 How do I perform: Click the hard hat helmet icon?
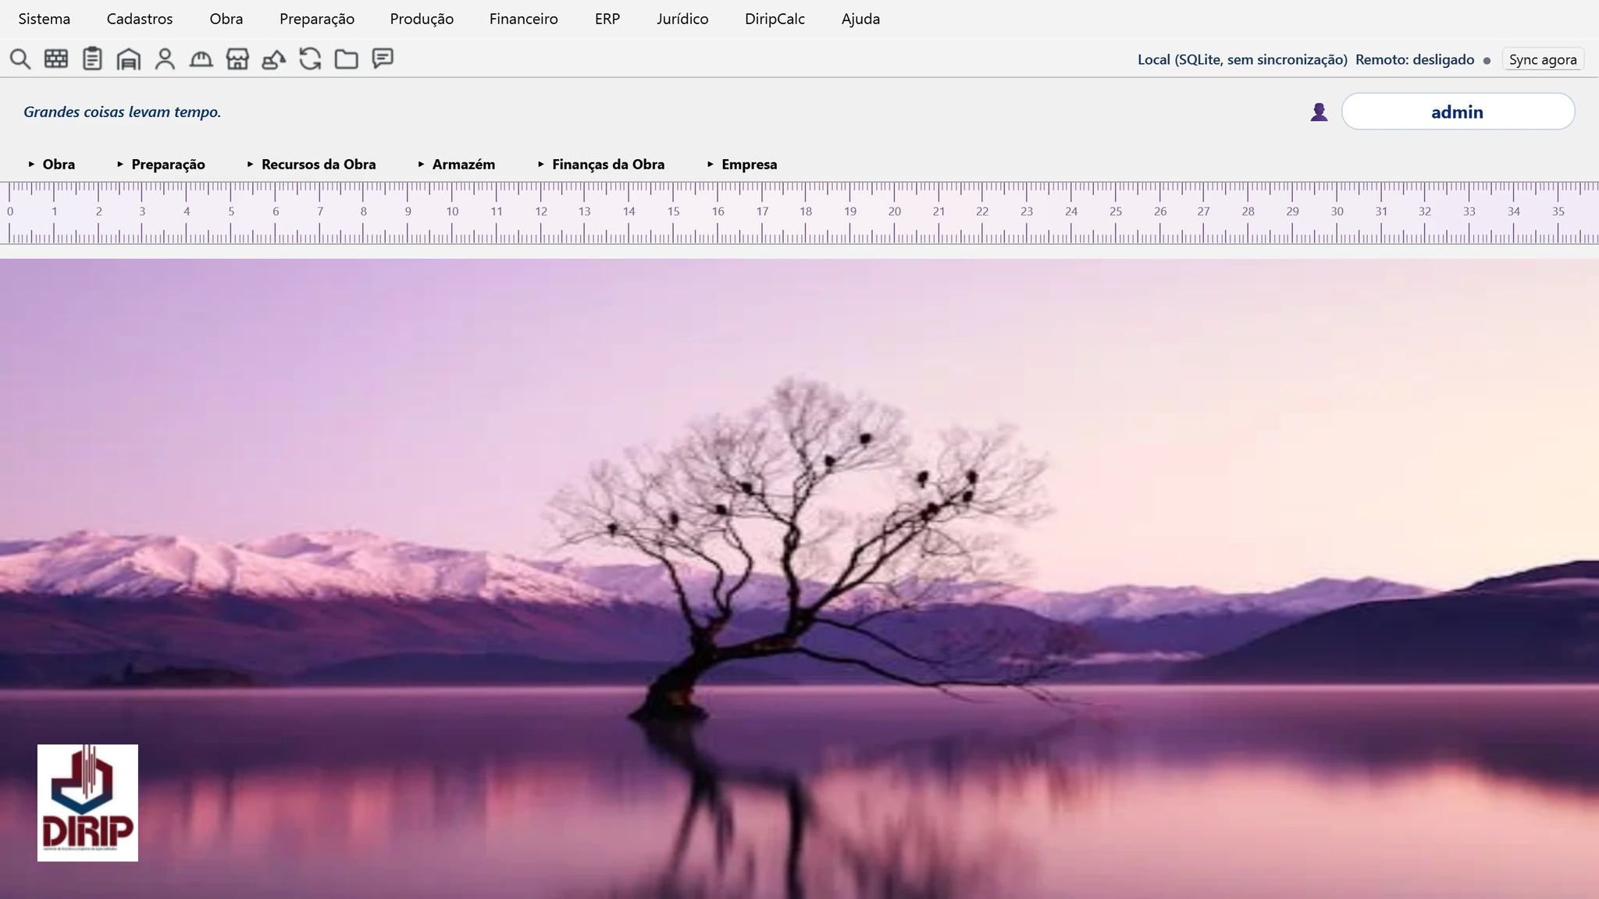[201, 59]
